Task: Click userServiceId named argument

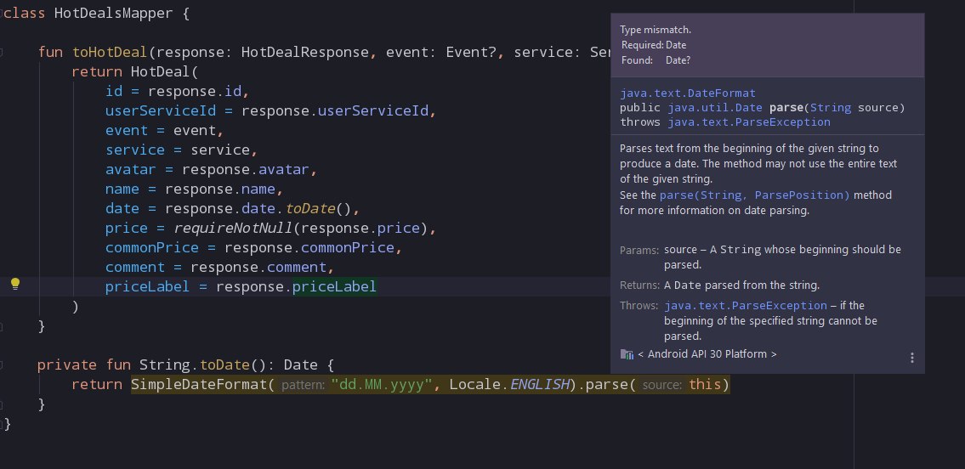Action: [x=160, y=111]
